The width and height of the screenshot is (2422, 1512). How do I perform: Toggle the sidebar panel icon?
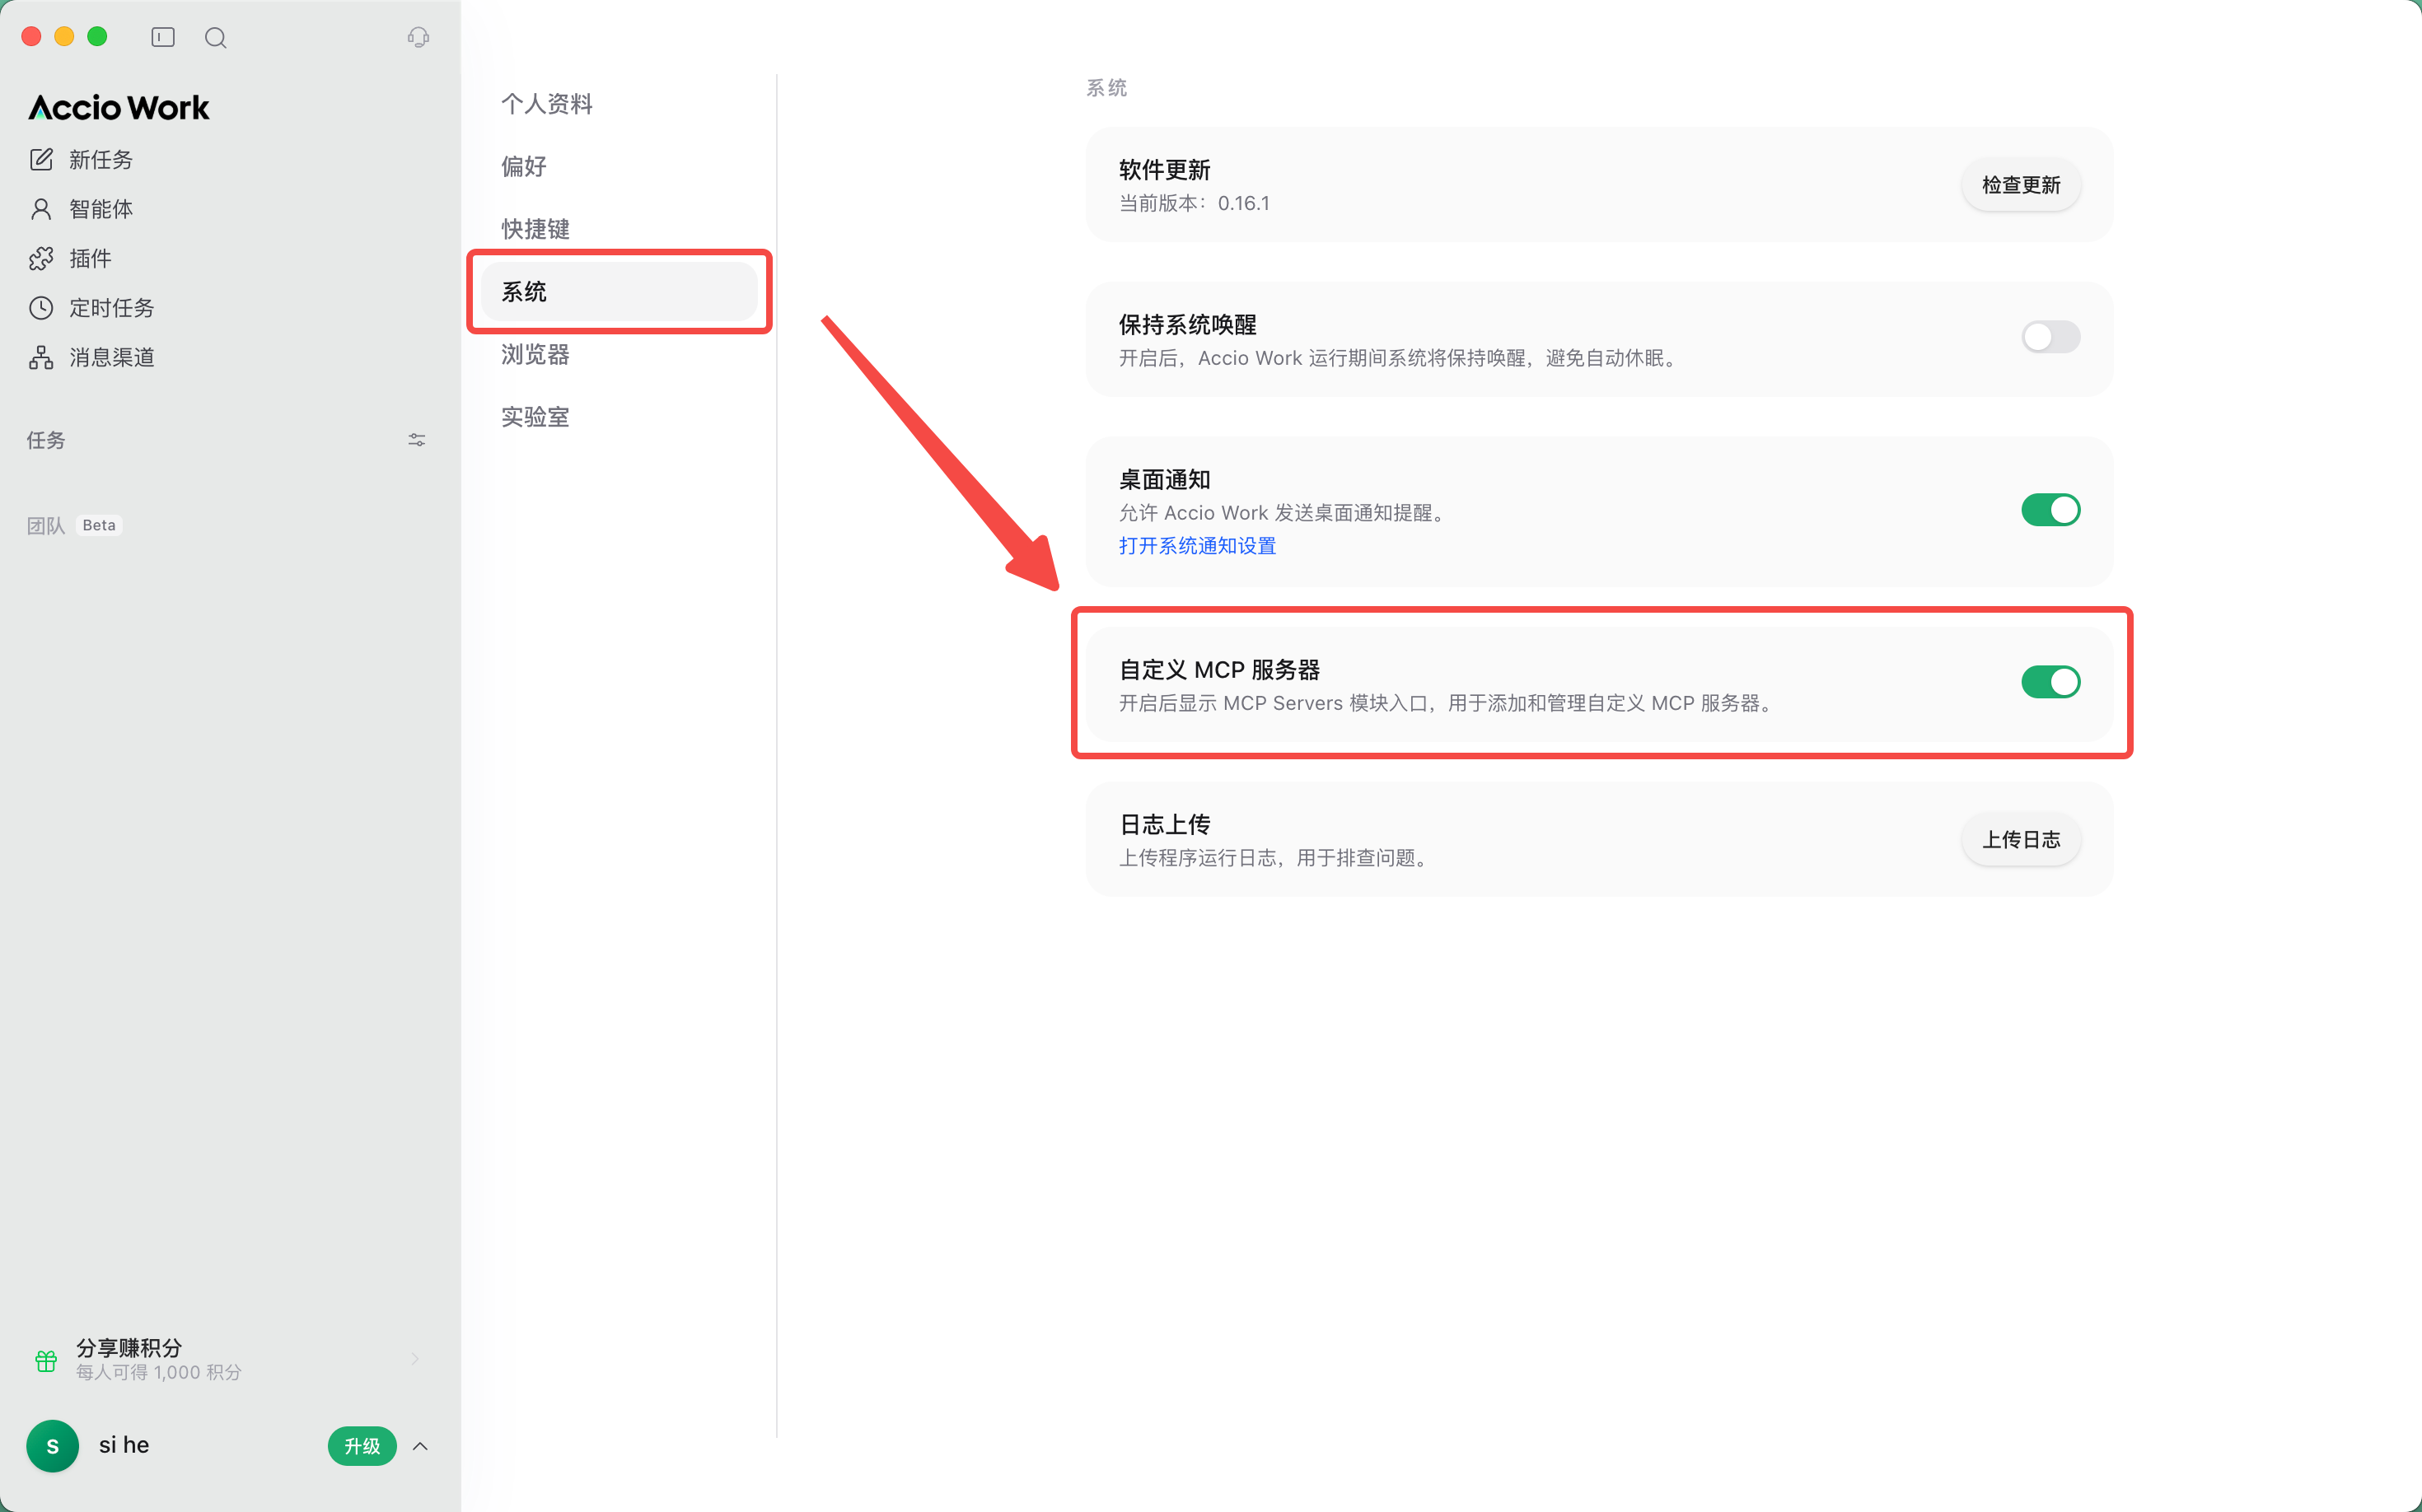[163, 37]
